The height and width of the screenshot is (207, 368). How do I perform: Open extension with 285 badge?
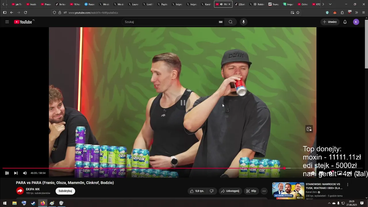[x=349, y=12]
